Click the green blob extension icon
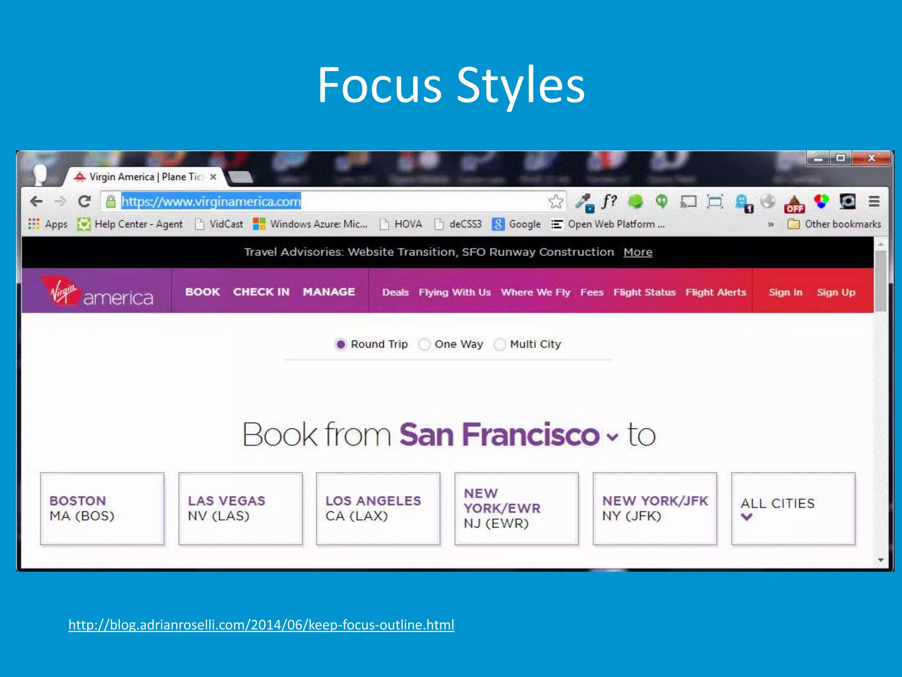 coord(635,202)
